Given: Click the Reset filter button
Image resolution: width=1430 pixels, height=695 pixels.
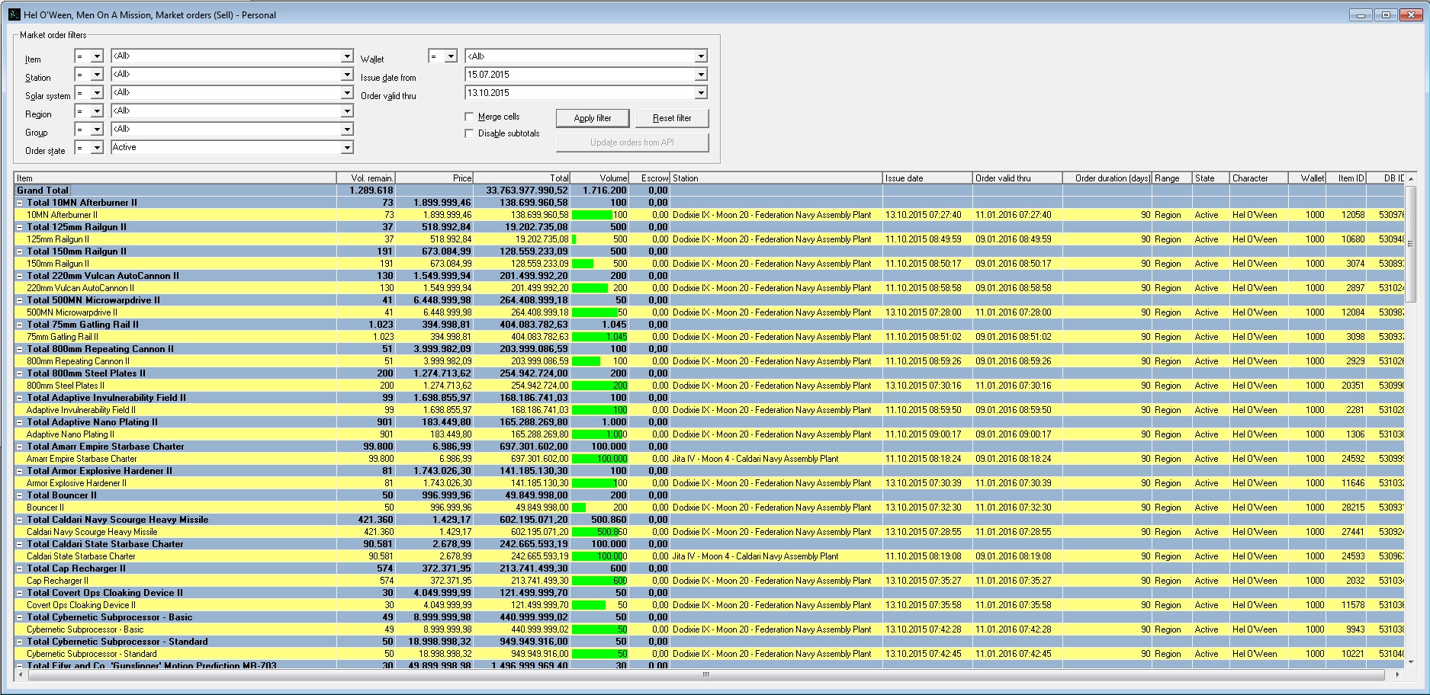Looking at the screenshot, I should click(x=672, y=118).
